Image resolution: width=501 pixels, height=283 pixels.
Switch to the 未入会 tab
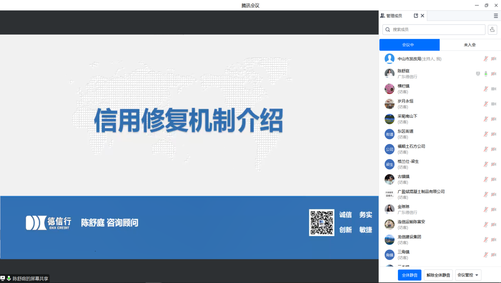click(x=470, y=45)
